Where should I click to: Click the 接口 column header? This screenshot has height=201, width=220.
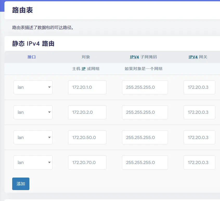click(31, 57)
